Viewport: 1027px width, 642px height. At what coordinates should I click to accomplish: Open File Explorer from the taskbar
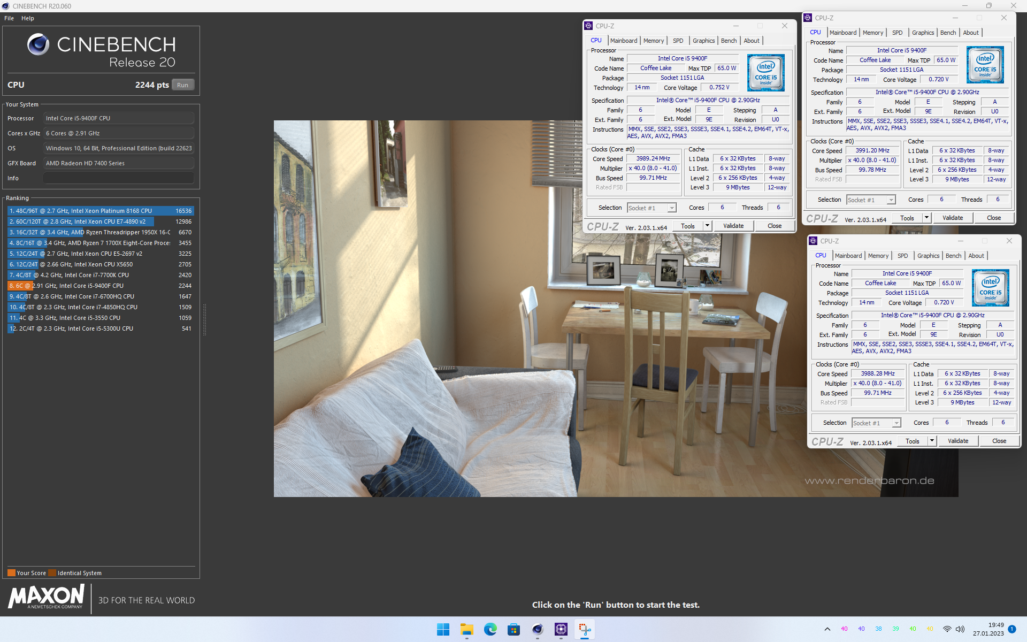467,630
